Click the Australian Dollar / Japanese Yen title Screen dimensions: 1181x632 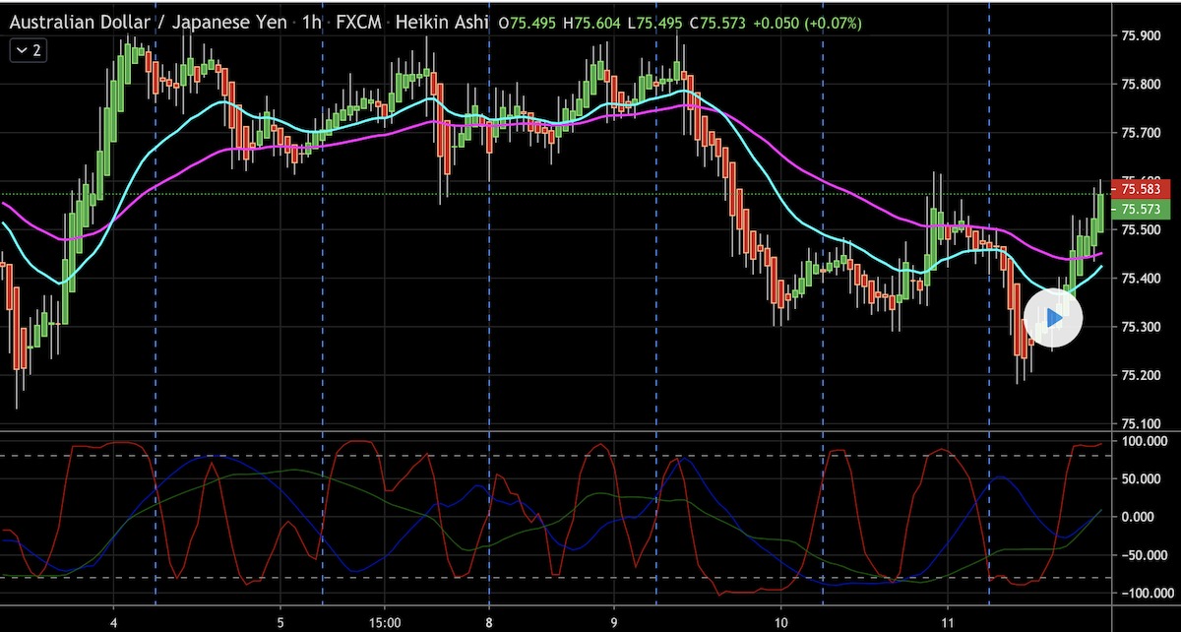(x=149, y=22)
